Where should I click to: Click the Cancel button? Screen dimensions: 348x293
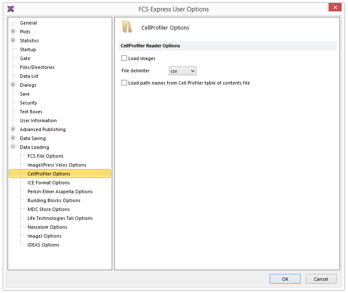320,279
